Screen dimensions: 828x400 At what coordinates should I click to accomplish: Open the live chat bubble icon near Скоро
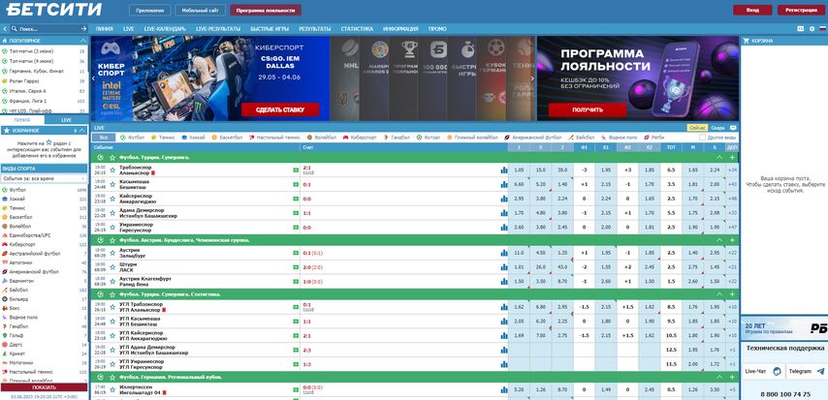pos(733,128)
